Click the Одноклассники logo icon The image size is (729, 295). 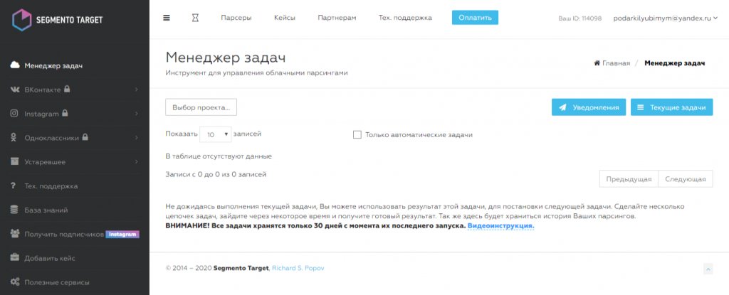coord(15,137)
